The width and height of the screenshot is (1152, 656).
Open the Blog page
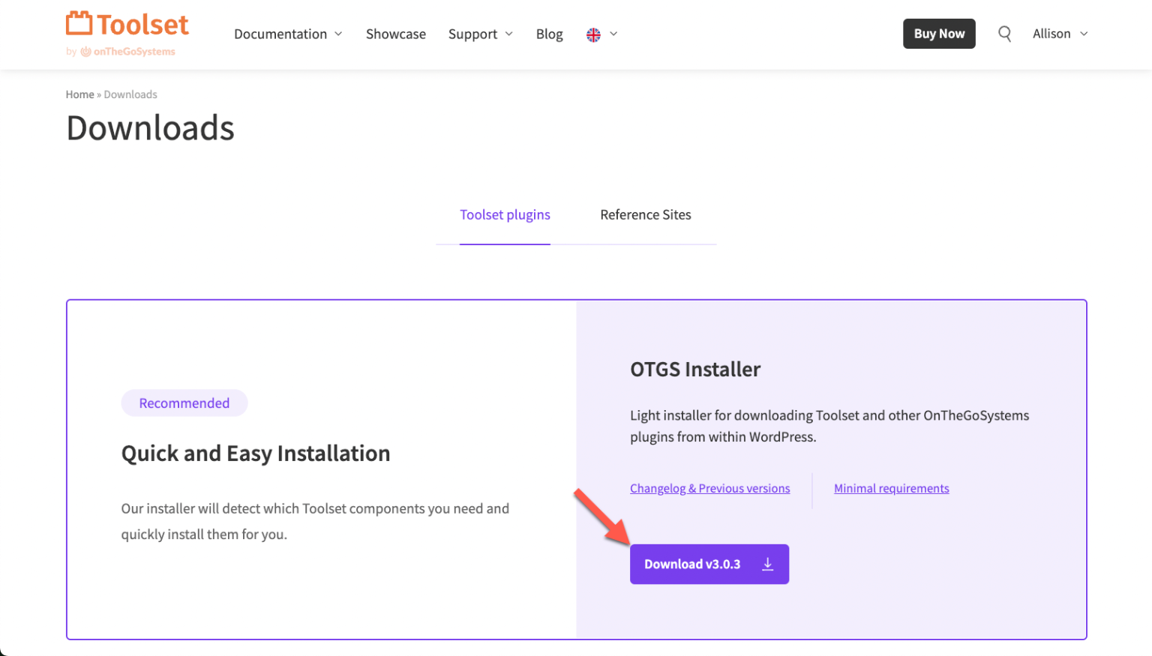click(x=549, y=34)
